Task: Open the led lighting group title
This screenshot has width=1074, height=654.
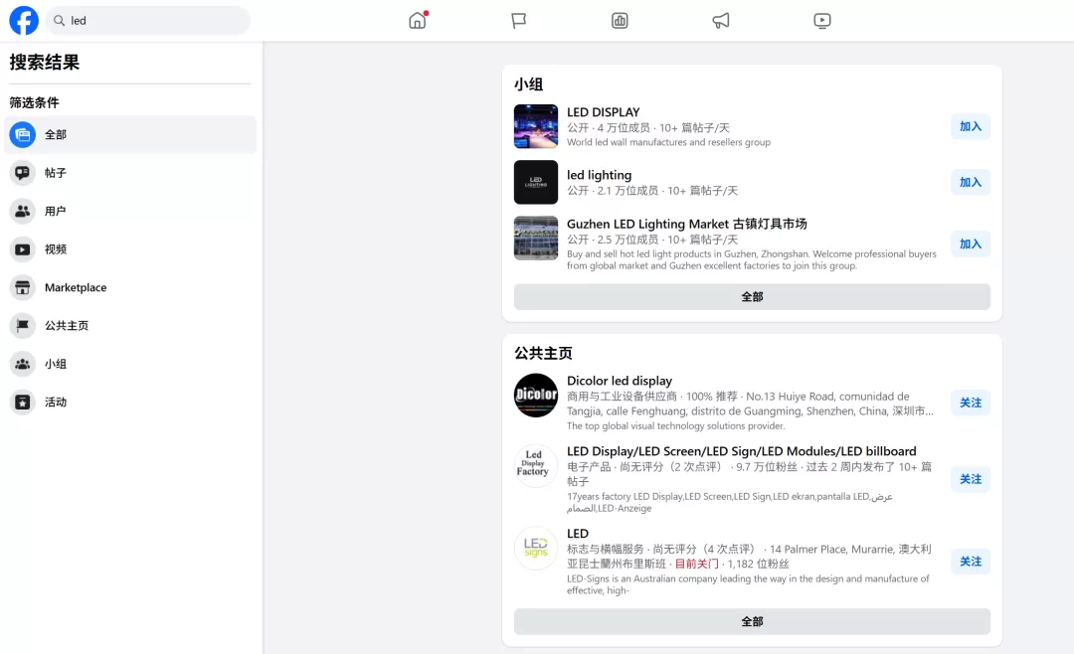Action: (x=599, y=175)
